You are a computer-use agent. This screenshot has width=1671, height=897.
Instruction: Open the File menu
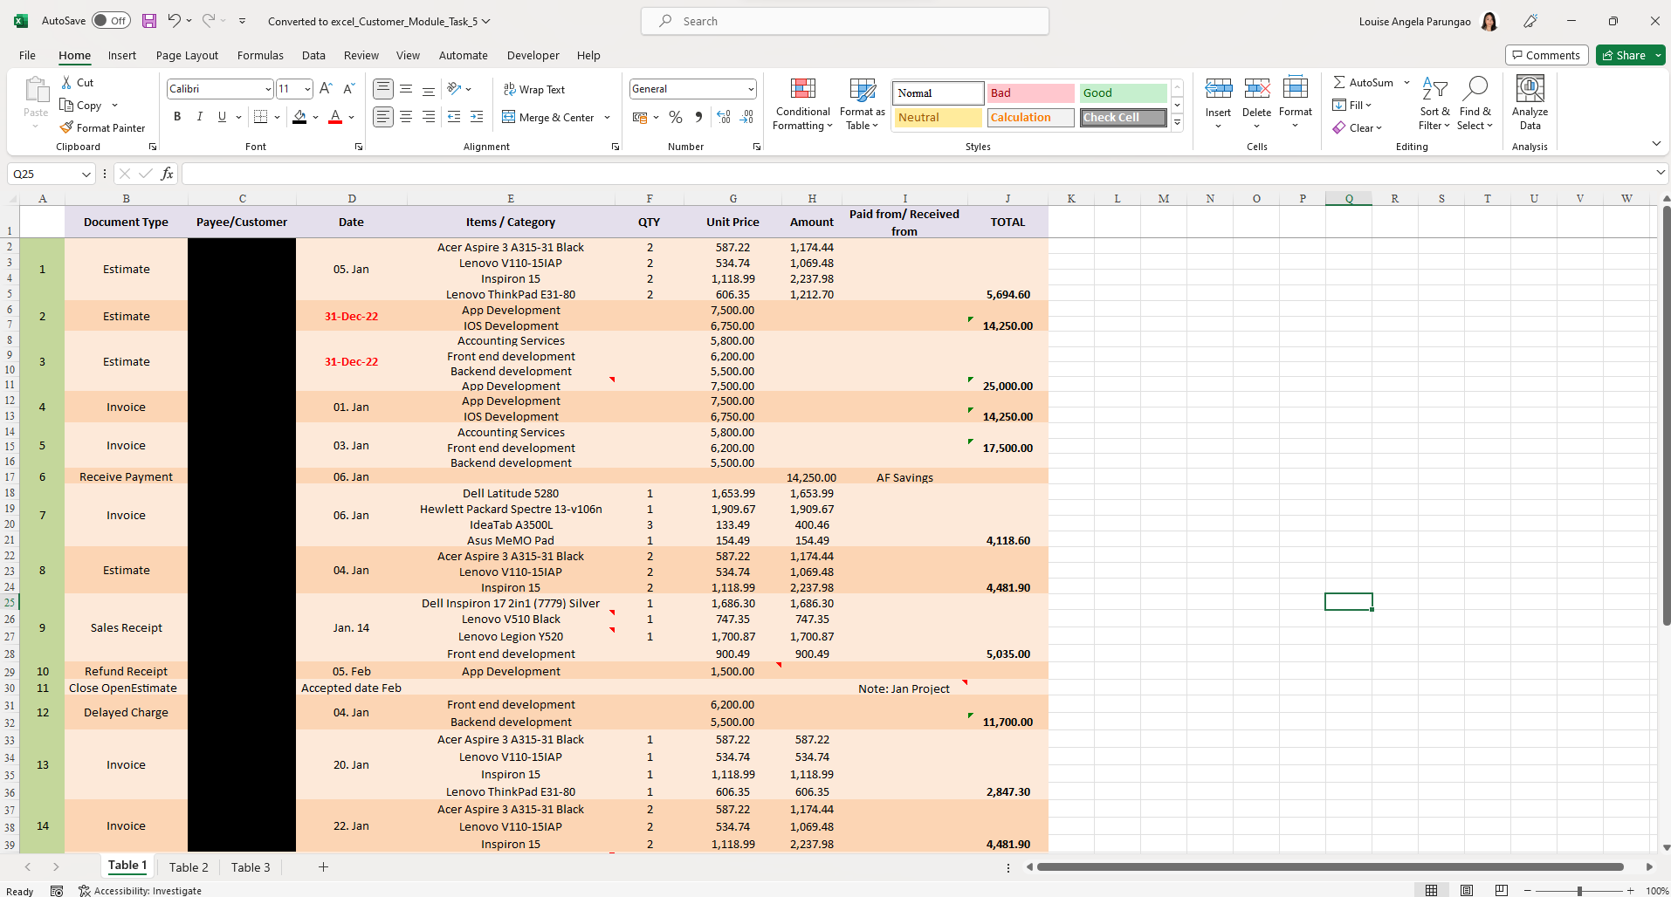(x=27, y=55)
